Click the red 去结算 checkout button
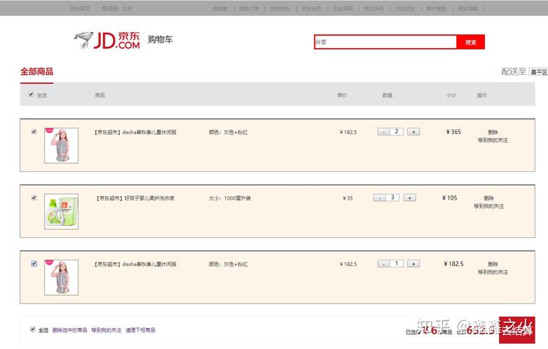This screenshot has width=548, height=349. (517, 329)
